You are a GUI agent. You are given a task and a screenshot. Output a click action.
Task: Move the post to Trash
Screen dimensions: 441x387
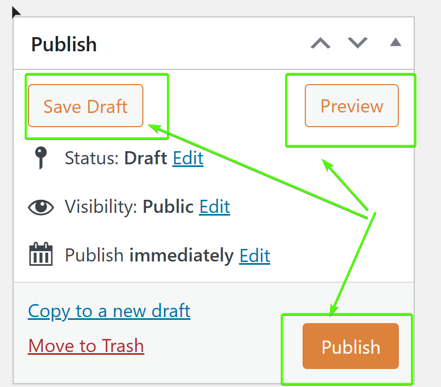(x=86, y=346)
